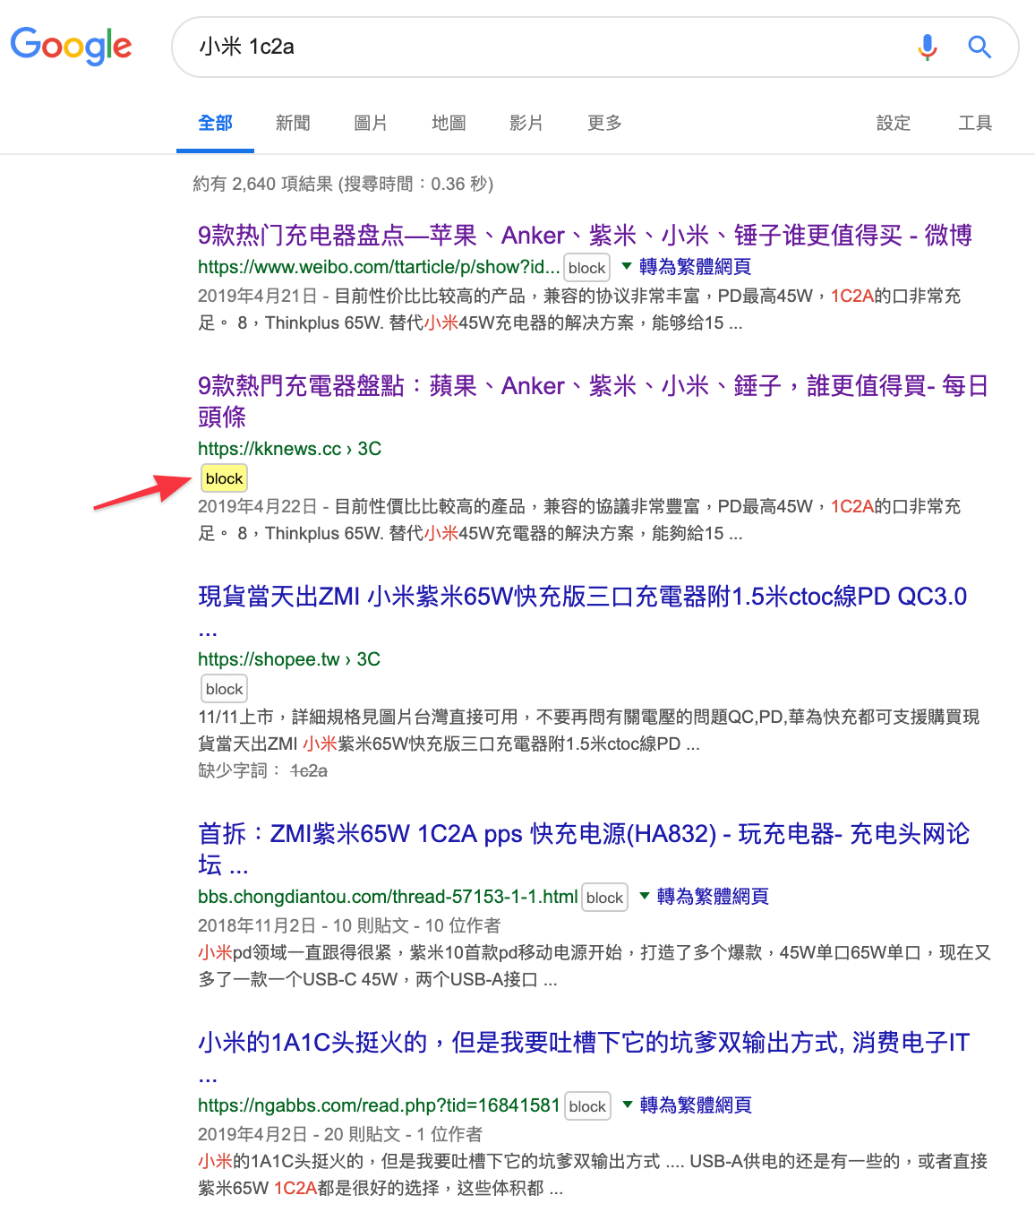The height and width of the screenshot is (1221, 1035).
Task: Click the microphone voice search icon
Action: click(928, 47)
